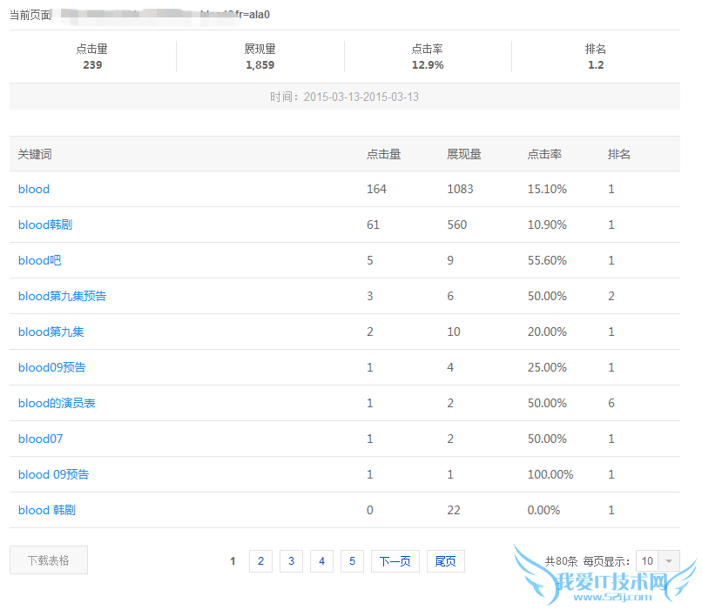Expand the rows-per-page dropdown arrow
Screen dimensions: 702x610
pos(669,561)
